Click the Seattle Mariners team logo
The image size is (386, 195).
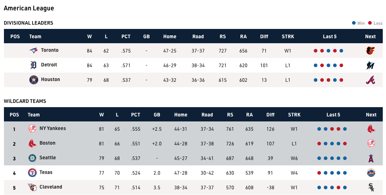[x=32, y=158]
